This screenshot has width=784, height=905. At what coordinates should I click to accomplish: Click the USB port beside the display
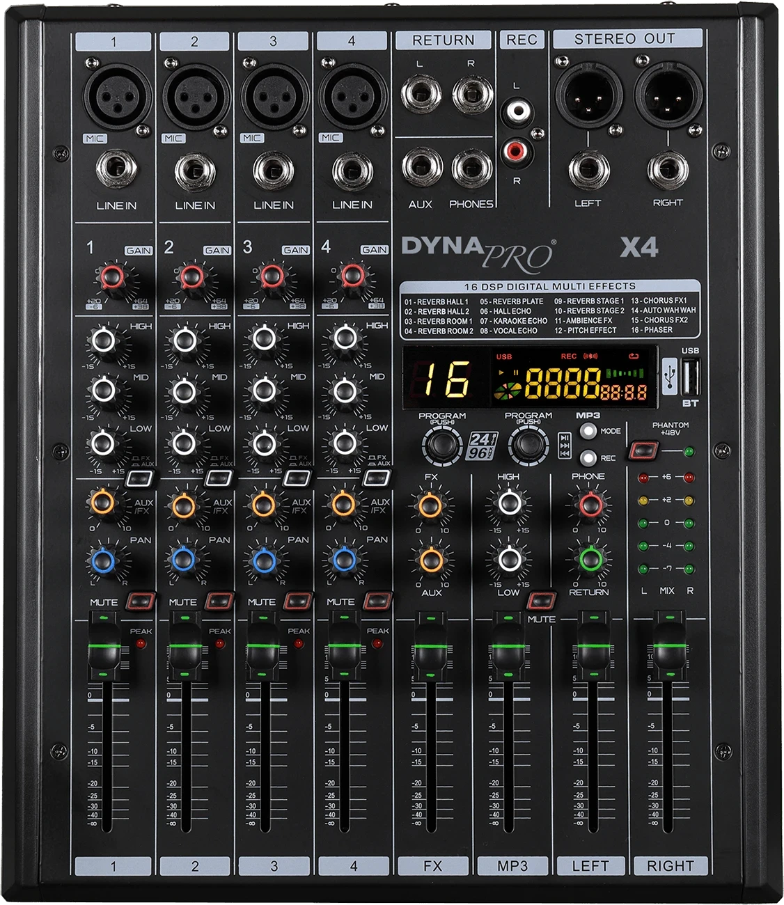coord(691,377)
